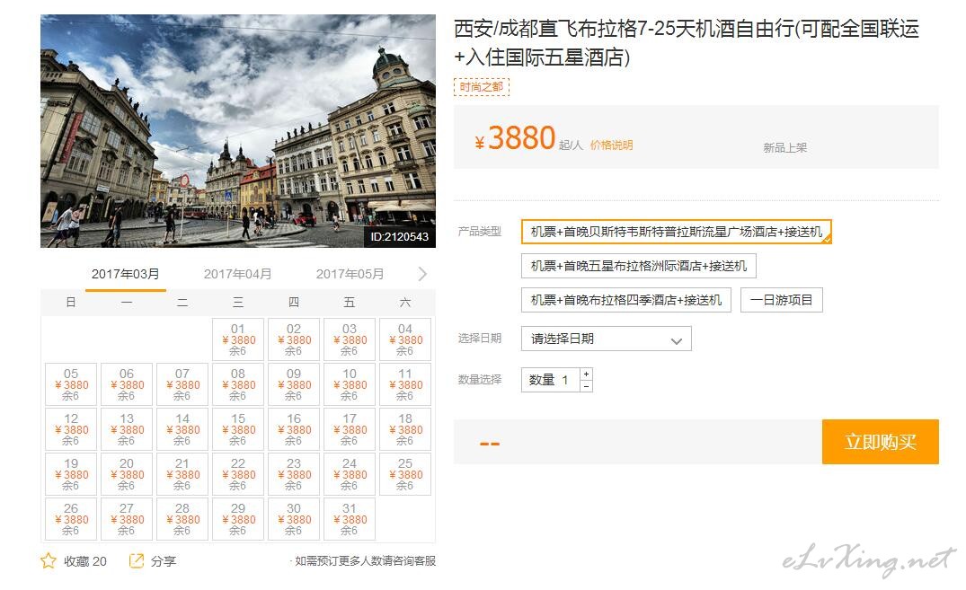The image size is (966, 590).
Task: Select March 04 on calendar
Action: coord(404,339)
